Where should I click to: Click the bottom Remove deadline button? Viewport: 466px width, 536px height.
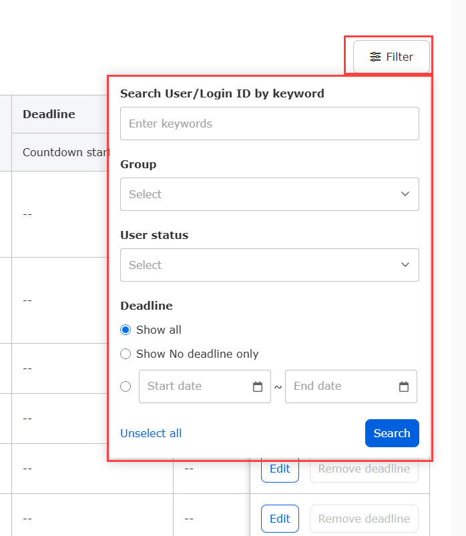click(364, 519)
